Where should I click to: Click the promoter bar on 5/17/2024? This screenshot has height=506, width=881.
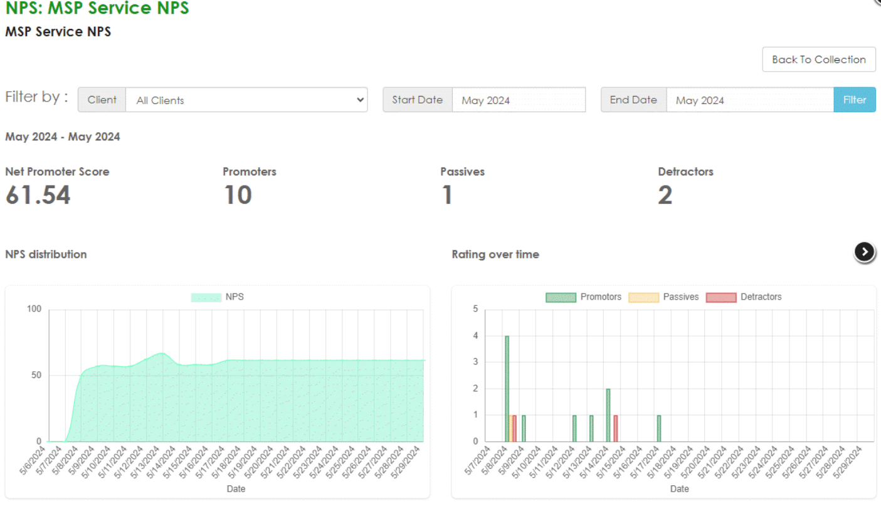659,428
